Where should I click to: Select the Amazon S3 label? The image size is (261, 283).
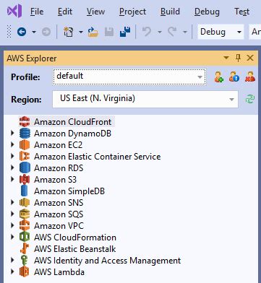[55, 180]
